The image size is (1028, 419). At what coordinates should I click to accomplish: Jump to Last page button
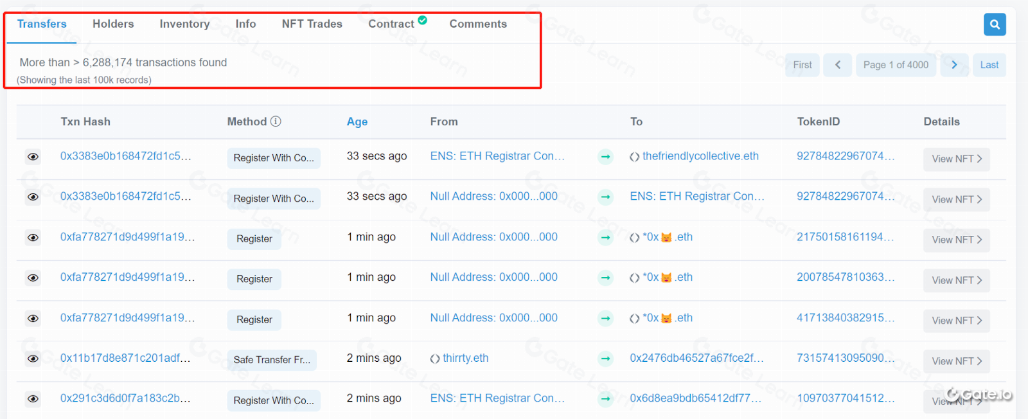(989, 65)
